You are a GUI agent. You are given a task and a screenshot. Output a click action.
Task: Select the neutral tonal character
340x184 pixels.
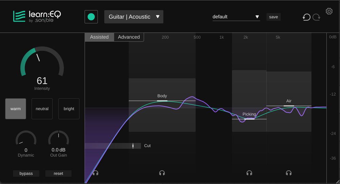click(x=42, y=109)
